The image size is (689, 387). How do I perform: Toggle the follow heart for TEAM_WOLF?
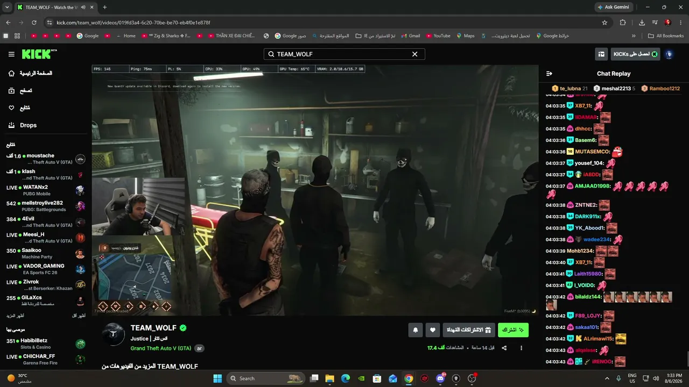point(432,330)
